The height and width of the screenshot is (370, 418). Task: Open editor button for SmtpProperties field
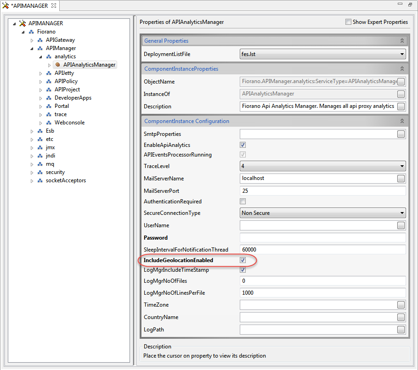tap(401, 134)
